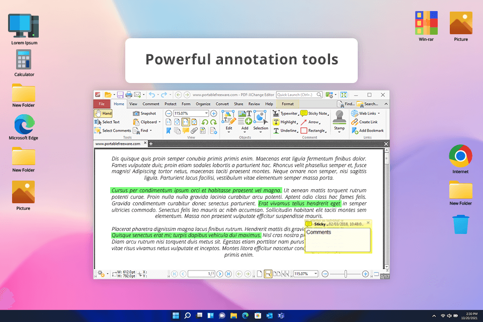The image size is (483, 322).
Task: Redo the last action
Action: pyautogui.click(x=164, y=95)
